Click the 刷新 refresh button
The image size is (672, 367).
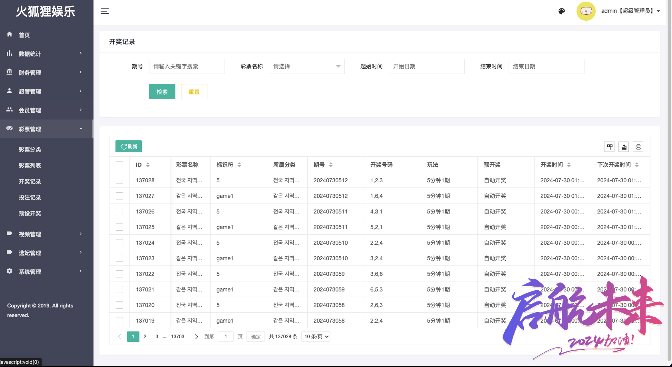129,146
